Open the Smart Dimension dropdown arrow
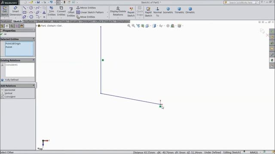The height and width of the screenshot is (154, 275). tap(15, 18)
